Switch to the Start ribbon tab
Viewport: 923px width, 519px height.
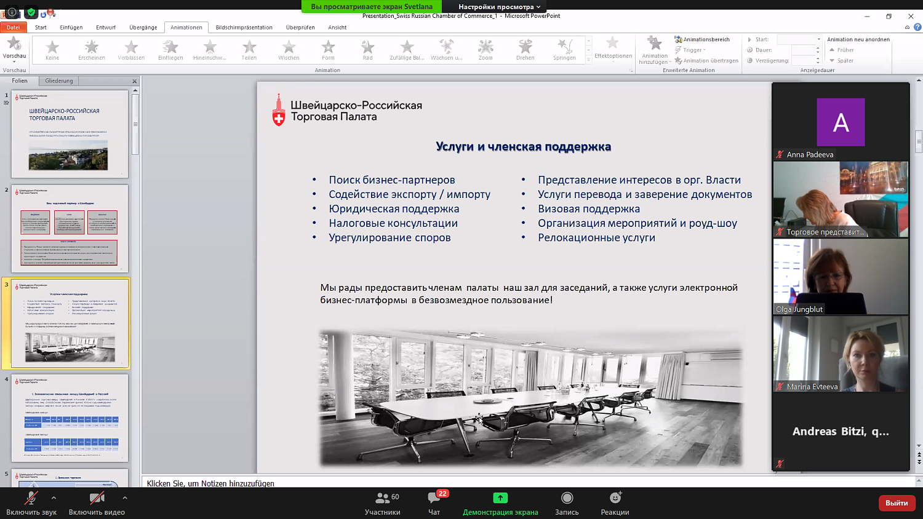(41, 27)
